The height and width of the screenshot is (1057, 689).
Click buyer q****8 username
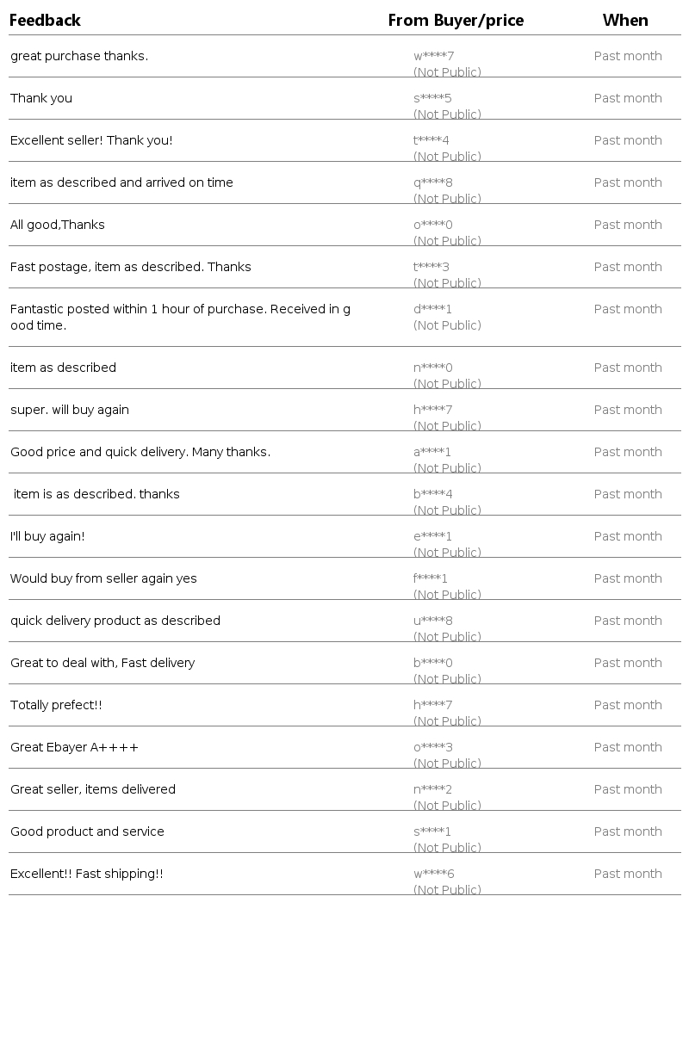tap(432, 182)
